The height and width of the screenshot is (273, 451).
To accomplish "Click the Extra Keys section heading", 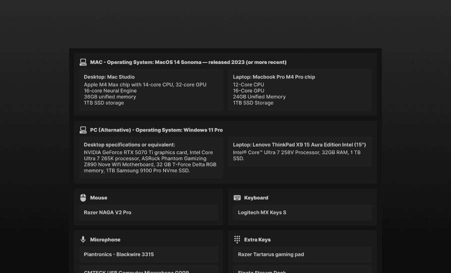I will [257, 239].
